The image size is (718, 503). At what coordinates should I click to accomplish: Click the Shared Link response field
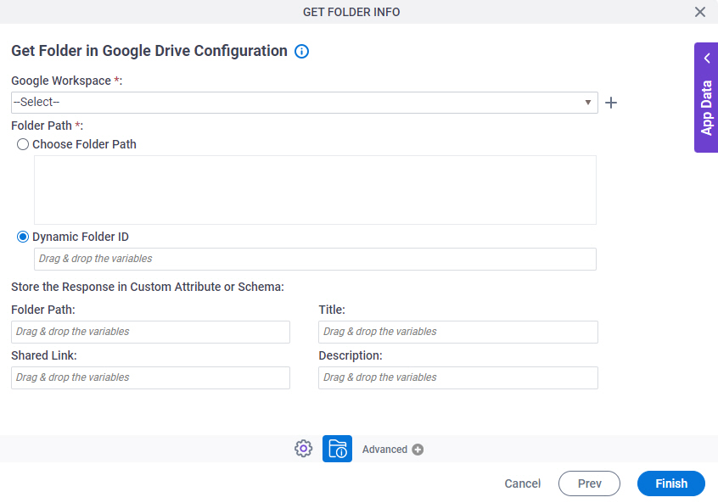click(x=151, y=377)
